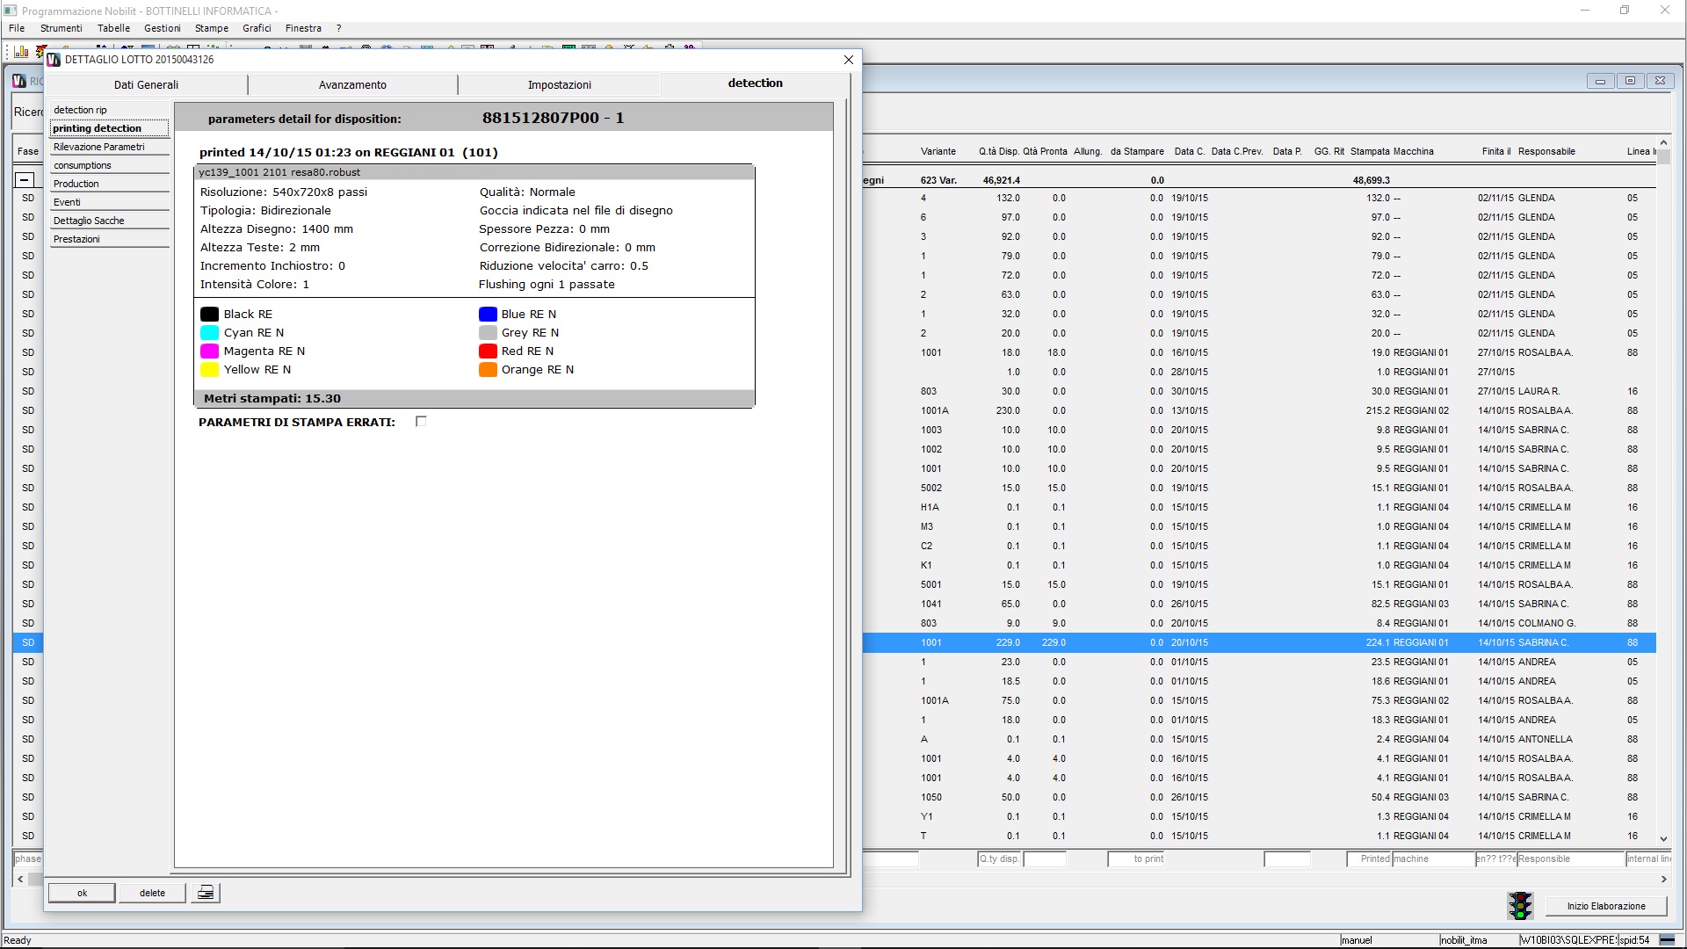This screenshot has width=1687, height=949.
Task: Open Eventi in the side list
Action: [109, 202]
